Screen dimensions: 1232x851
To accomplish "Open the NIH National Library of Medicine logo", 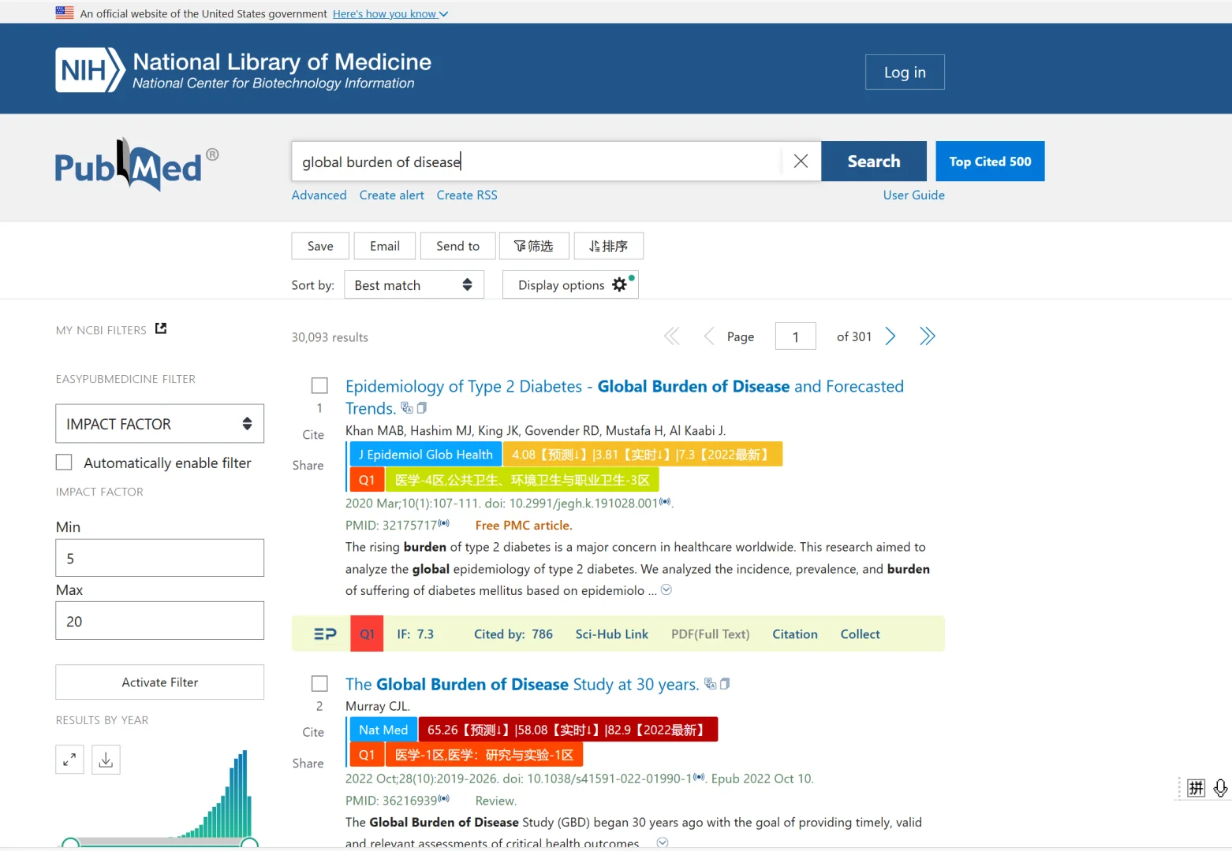I will [x=244, y=70].
